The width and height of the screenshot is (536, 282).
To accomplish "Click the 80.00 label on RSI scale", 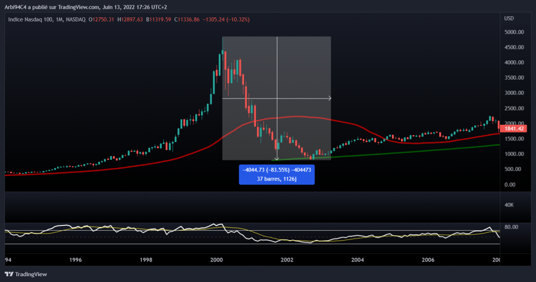I will pyautogui.click(x=511, y=227).
